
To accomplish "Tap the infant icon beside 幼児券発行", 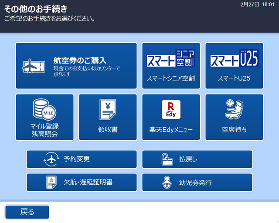I will point(167,182).
